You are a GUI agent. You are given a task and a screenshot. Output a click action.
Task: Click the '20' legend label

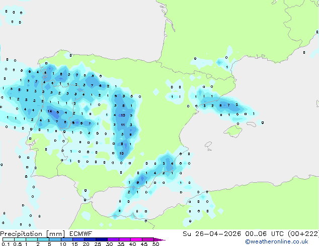pyautogui.click(x=86, y=244)
